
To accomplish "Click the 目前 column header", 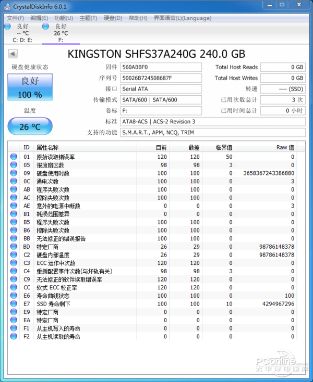I will click(x=153, y=147).
